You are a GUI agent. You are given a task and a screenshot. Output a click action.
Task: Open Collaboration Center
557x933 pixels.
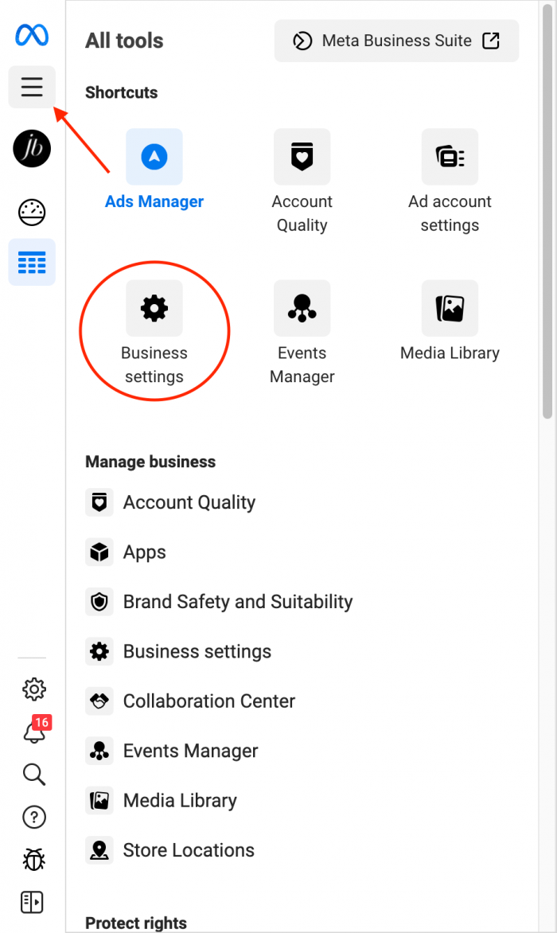[x=190, y=701]
